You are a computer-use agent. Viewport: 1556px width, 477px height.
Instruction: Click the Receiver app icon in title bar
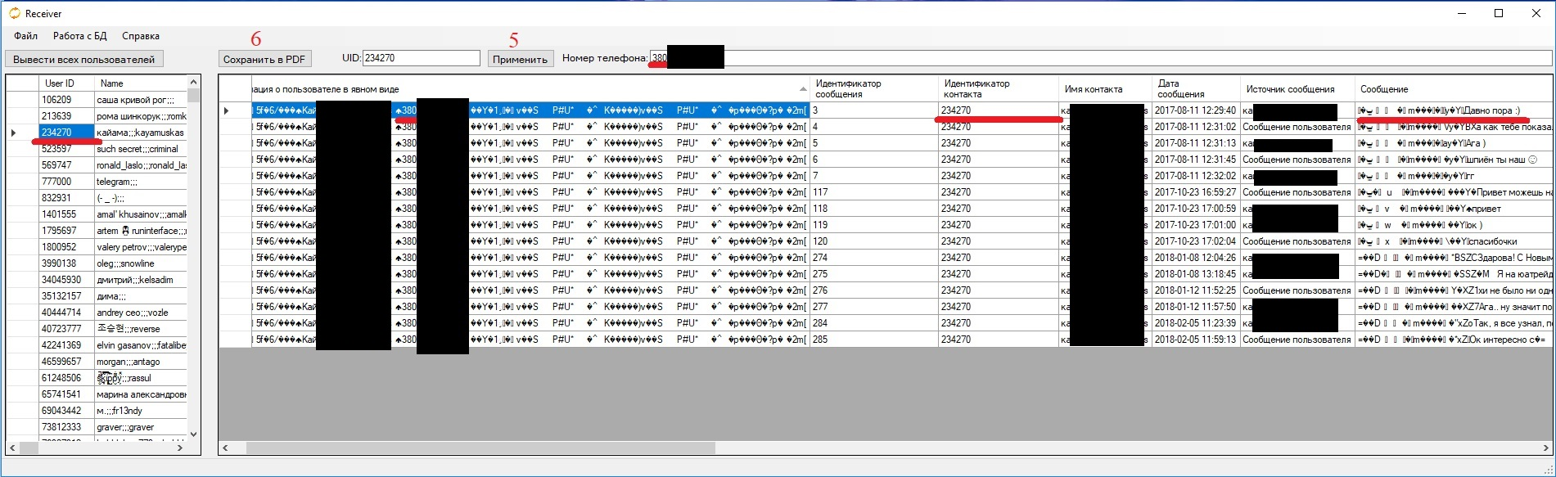tap(14, 13)
